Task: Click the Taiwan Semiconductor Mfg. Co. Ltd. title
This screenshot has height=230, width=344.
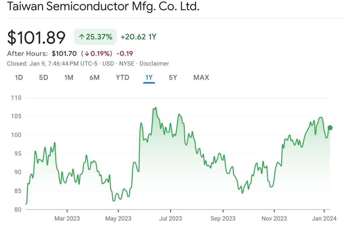Action: 103,7
